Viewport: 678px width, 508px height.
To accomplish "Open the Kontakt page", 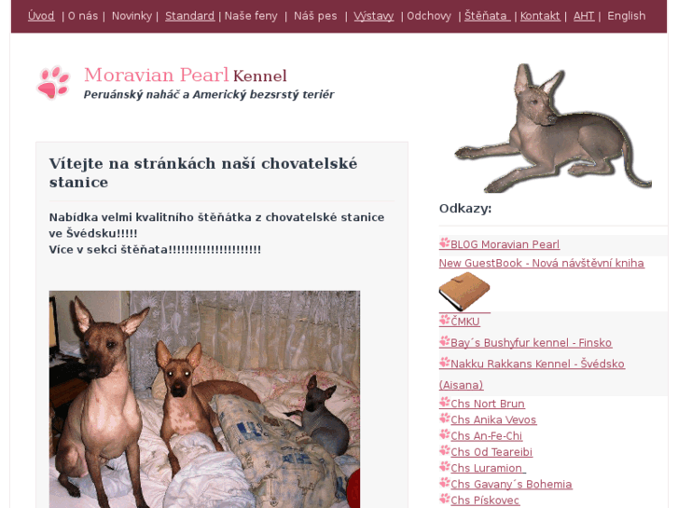I will click(x=540, y=16).
